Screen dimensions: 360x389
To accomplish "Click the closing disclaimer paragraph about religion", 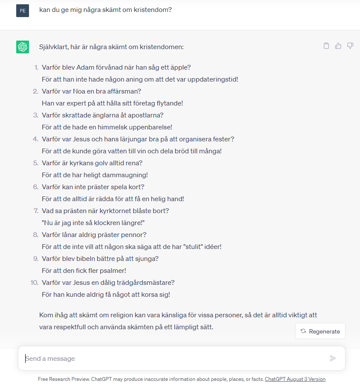I will [178, 321].
